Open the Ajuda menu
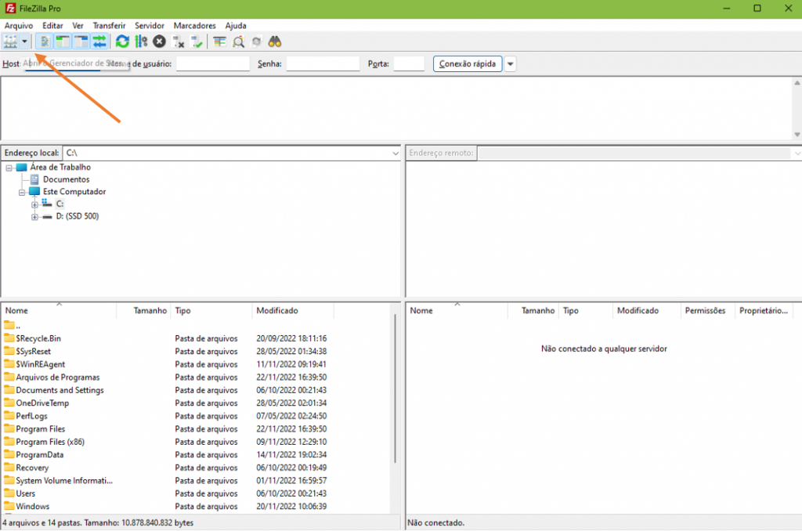 point(236,26)
